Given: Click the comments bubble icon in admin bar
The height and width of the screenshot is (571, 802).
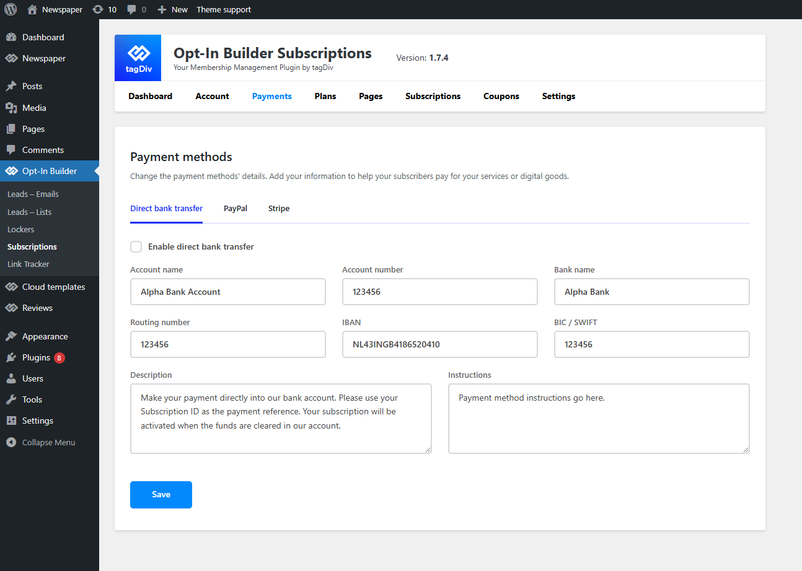Looking at the screenshot, I should [131, 9].
